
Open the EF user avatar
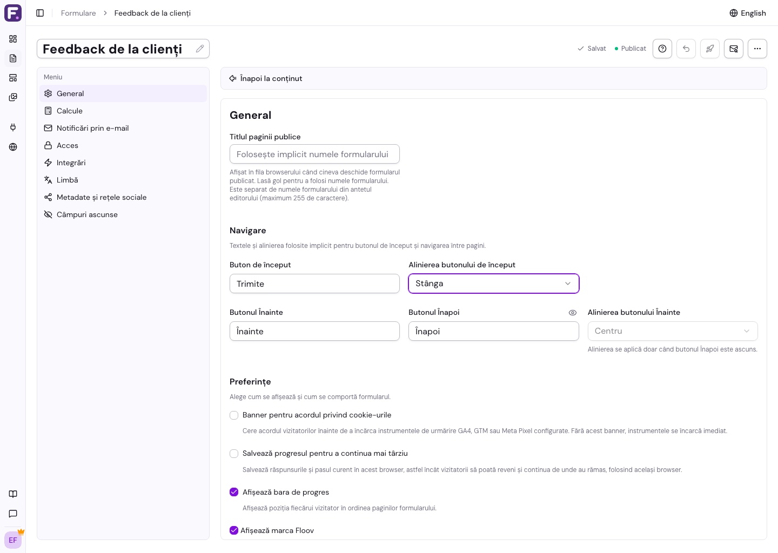[x=13, y=540]
